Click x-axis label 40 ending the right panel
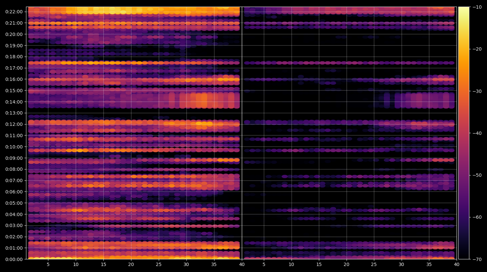Viewport: 487px width, 272px height. tap(457, 265)
